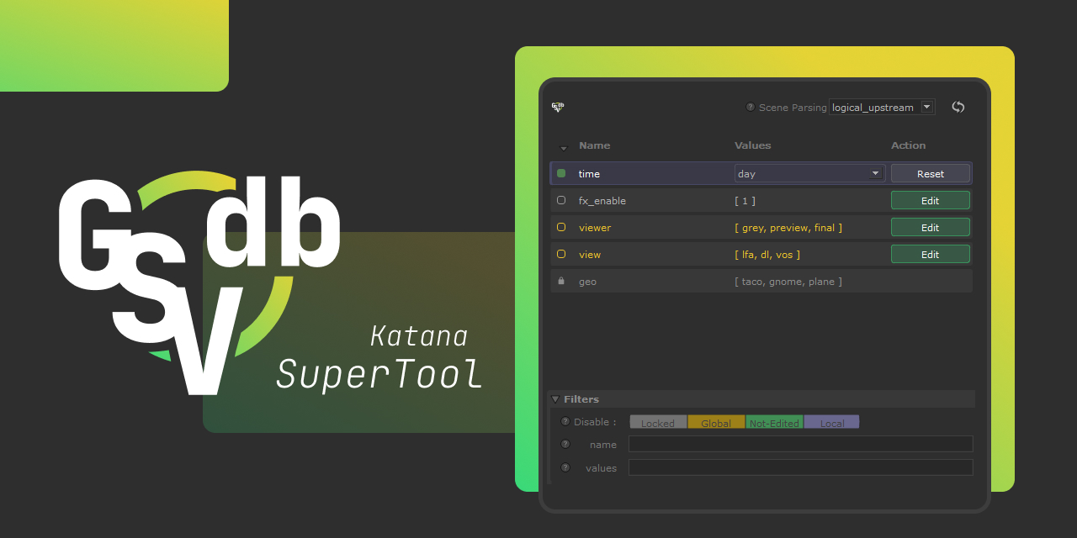1077x538 pixels.
Task: Click the Action column header
Action: pyautogui.click(x=908, y=145)
